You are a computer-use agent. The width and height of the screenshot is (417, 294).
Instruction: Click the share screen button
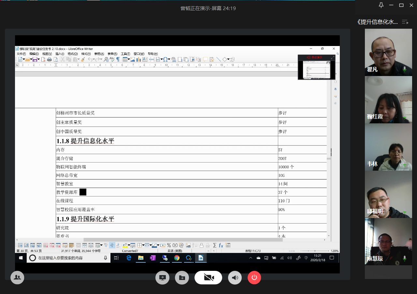click(x=162, y=278)
